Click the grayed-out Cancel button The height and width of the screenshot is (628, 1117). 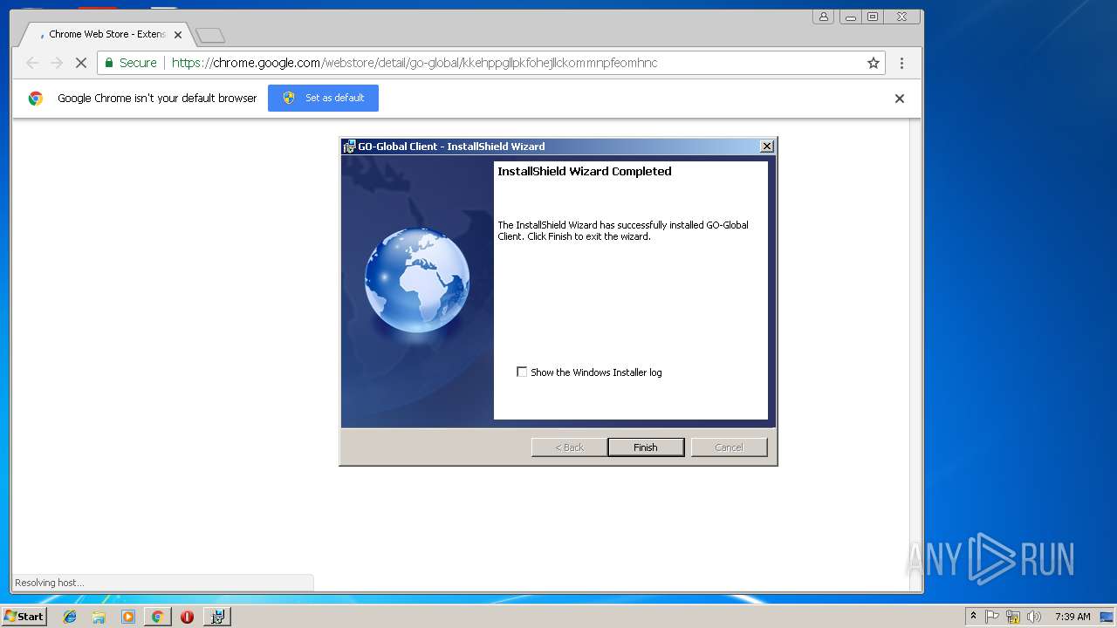pos(729,447)
